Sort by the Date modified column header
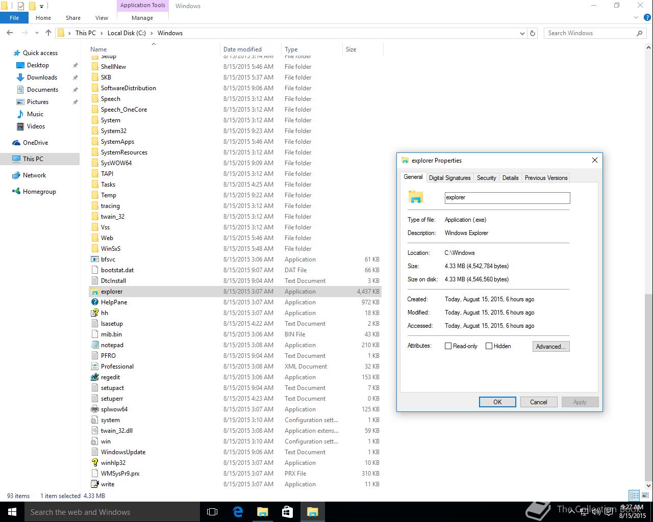The width and height of the screenshot is (653, 522). point(250,49)
